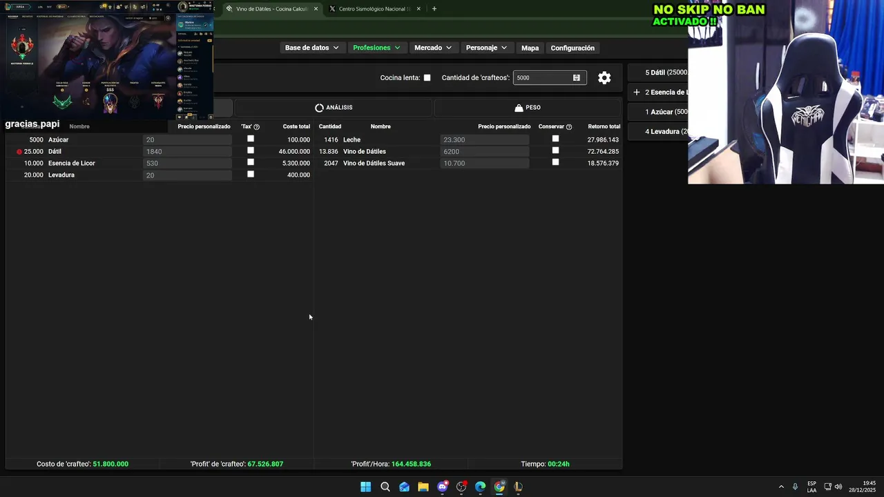Show hidden system tray icons
The image size is (884, 497).
point(781,487)
